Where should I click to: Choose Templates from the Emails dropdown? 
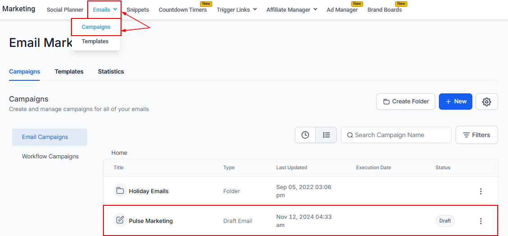[95, 42]
